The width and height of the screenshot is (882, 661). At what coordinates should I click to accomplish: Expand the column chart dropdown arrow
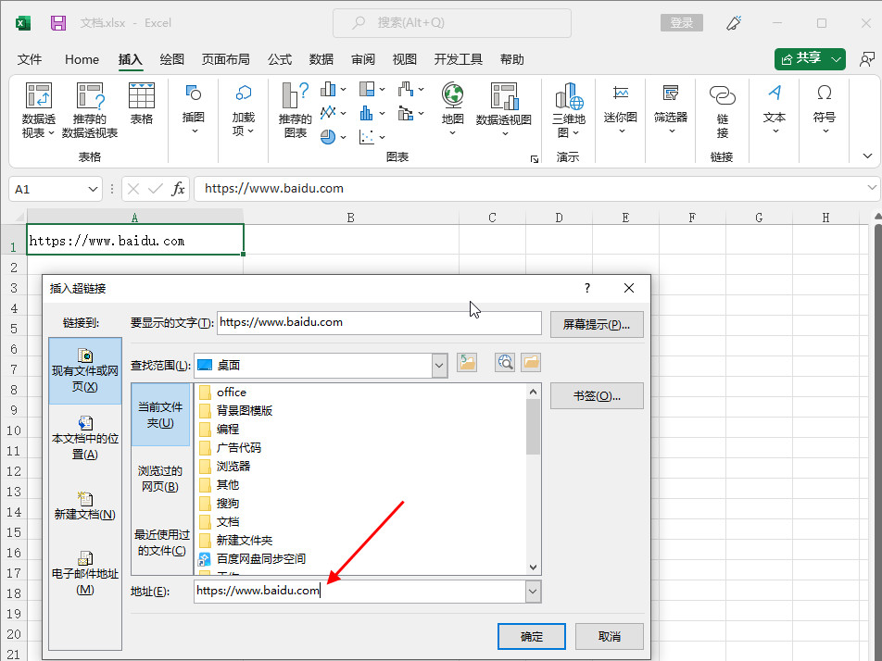(x=343, y=90)
